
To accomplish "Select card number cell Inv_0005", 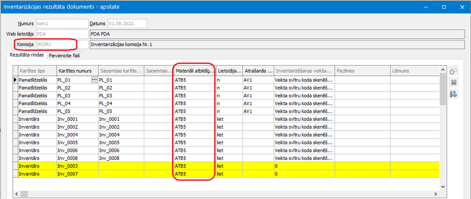I will [77, 142].
